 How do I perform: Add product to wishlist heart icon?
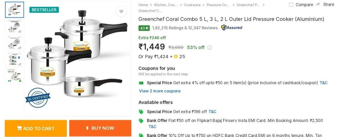(x=121, y=12)
